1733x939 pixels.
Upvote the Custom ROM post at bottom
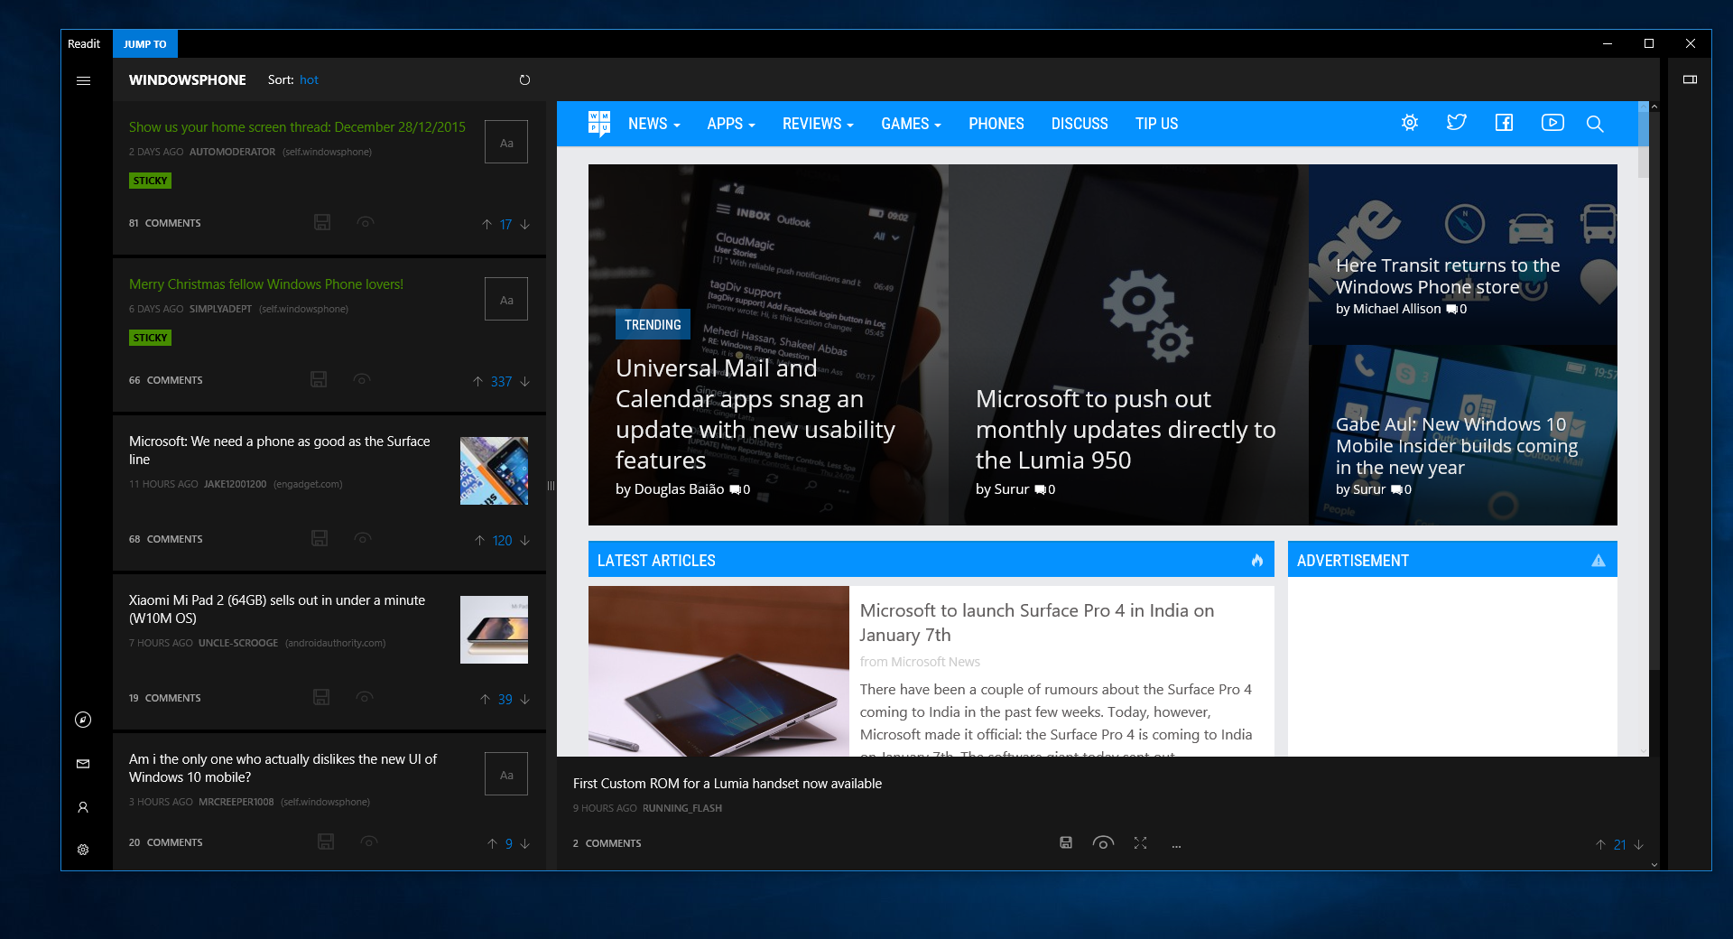pyautogui.click(x=1600, y=844)
